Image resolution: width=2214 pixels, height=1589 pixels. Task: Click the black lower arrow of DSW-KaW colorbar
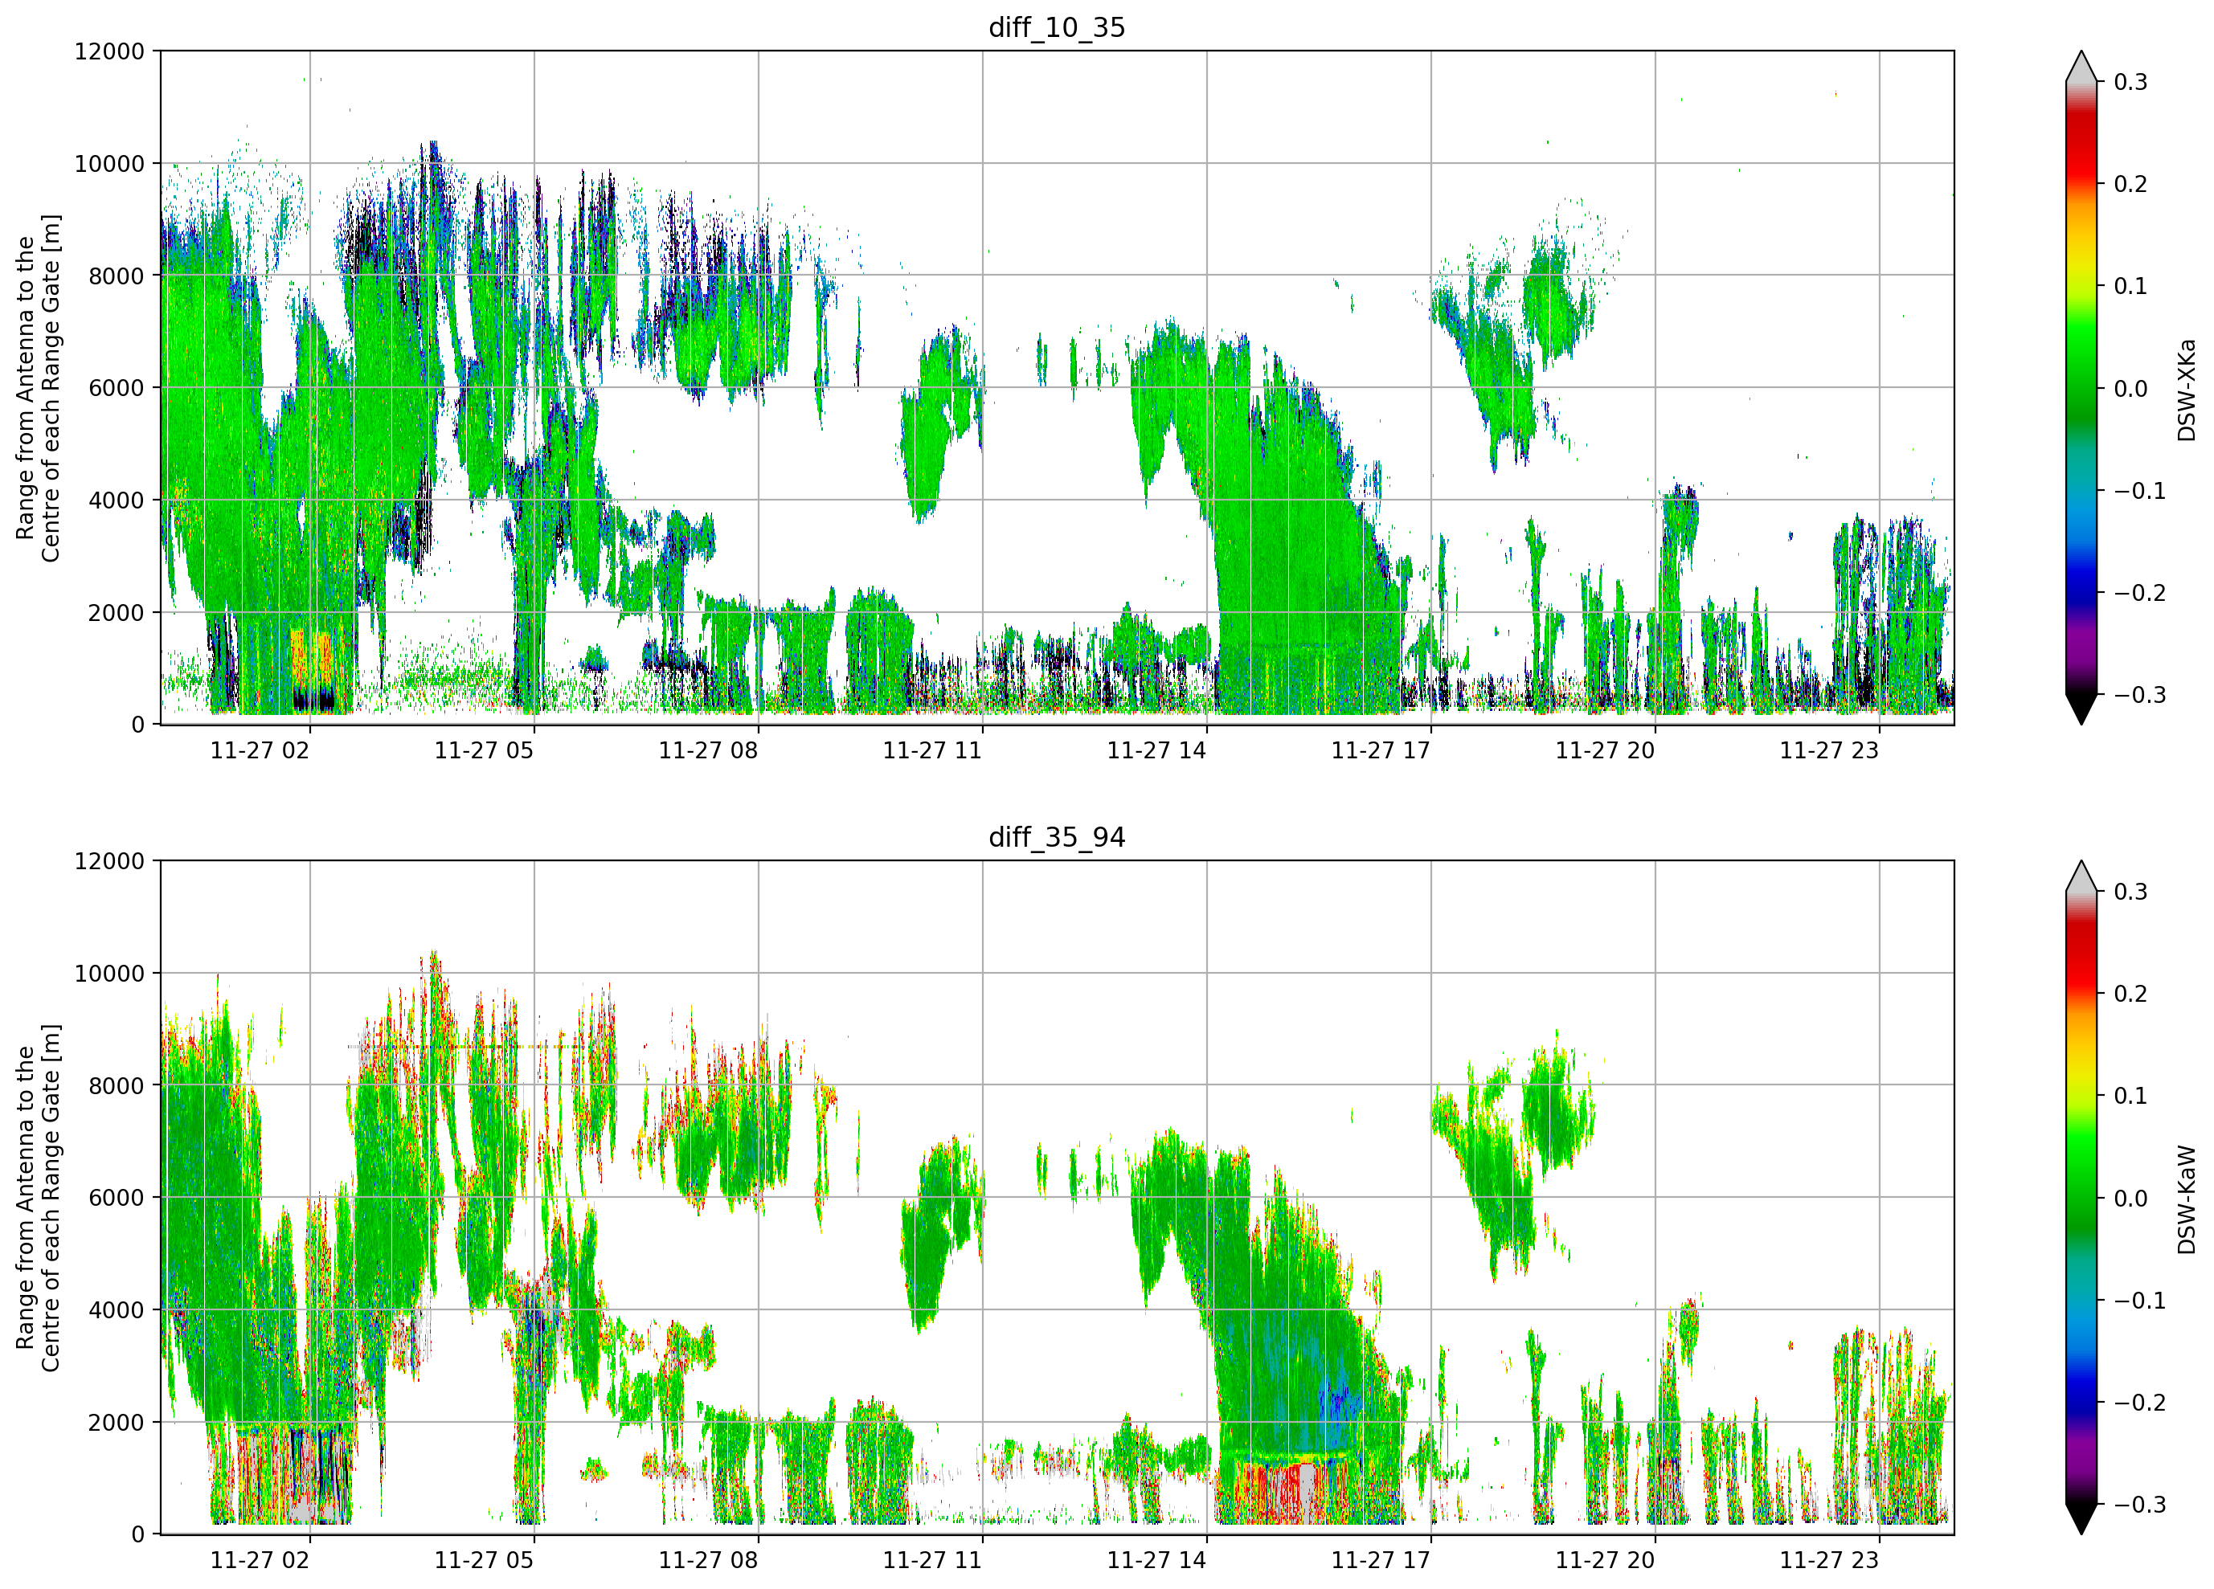tap(2081, 1517)
